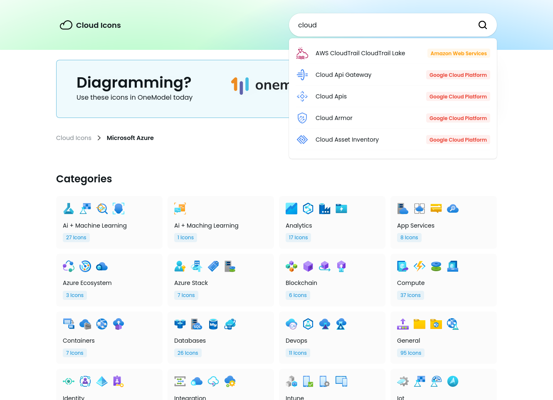Click the Microsoft Azure breadcrumb

130,138
